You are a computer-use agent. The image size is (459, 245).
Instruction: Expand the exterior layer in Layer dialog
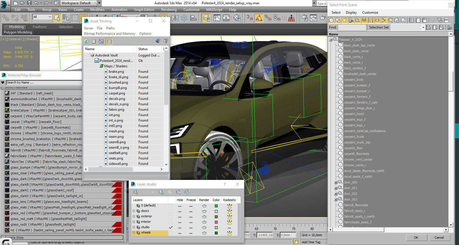pyautogui.click(x=134, y=216)
